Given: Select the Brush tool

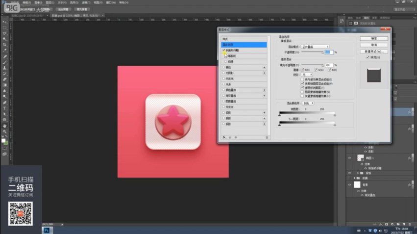Looking at the screenshot, I should (4, 62).
